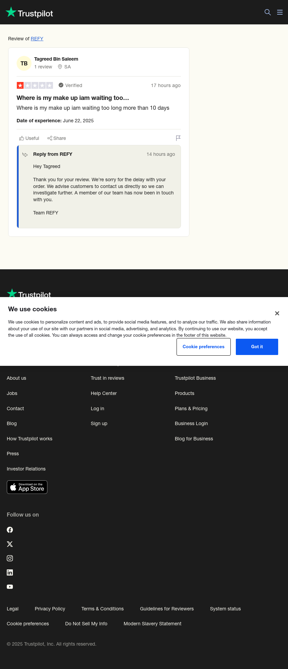Open Guidelines for Reviewers
The width and height of the screenshot is (288, 669).
[167, 609]
